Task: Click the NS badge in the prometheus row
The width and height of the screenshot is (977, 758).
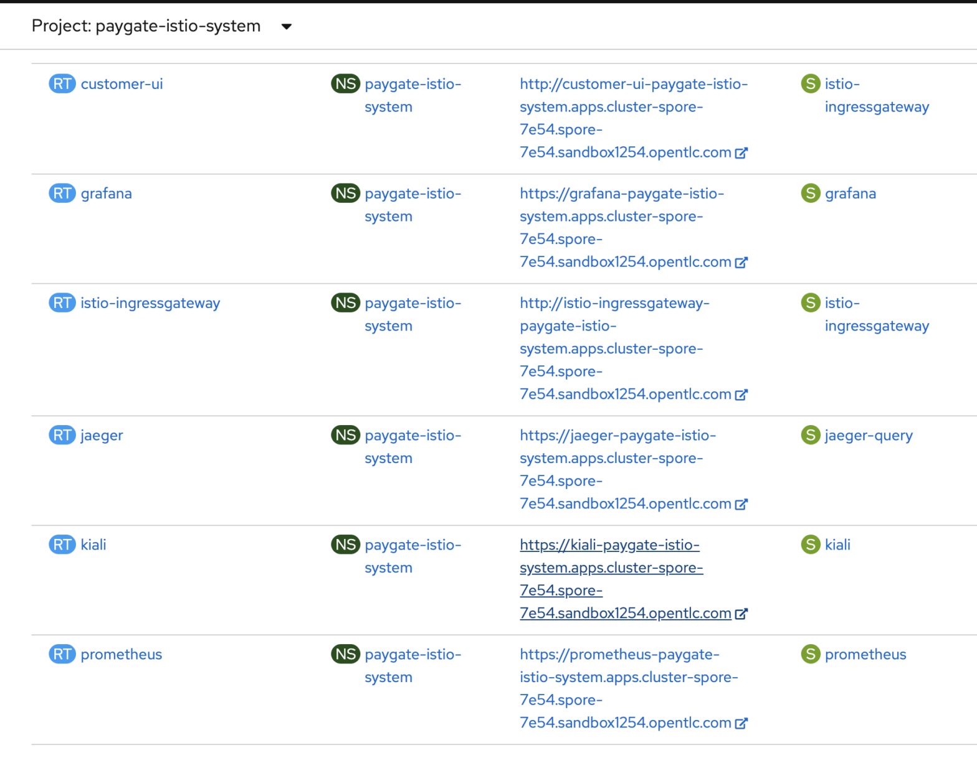Action: 345,654
